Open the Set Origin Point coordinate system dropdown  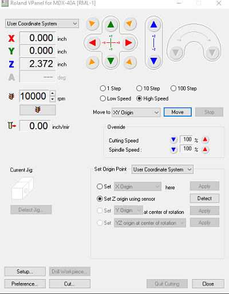tap(163, 169)
